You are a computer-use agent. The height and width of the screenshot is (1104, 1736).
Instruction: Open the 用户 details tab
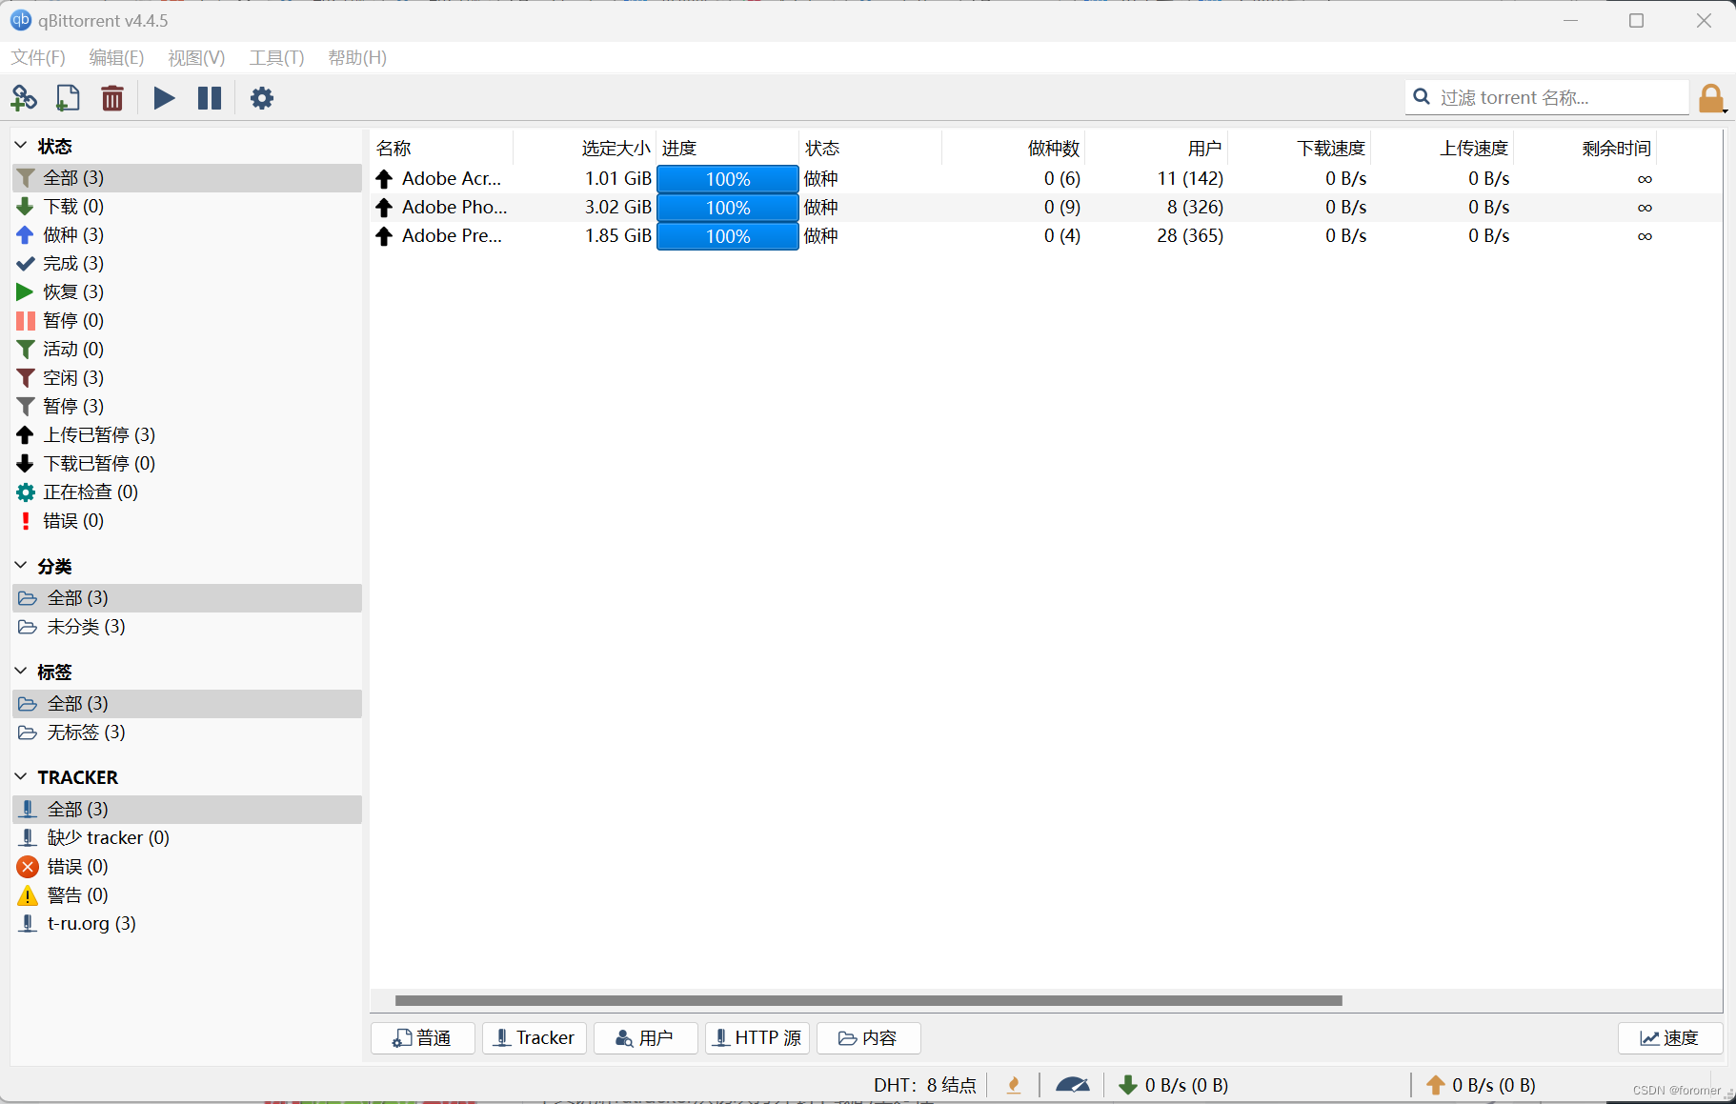tap(646, 1038)
